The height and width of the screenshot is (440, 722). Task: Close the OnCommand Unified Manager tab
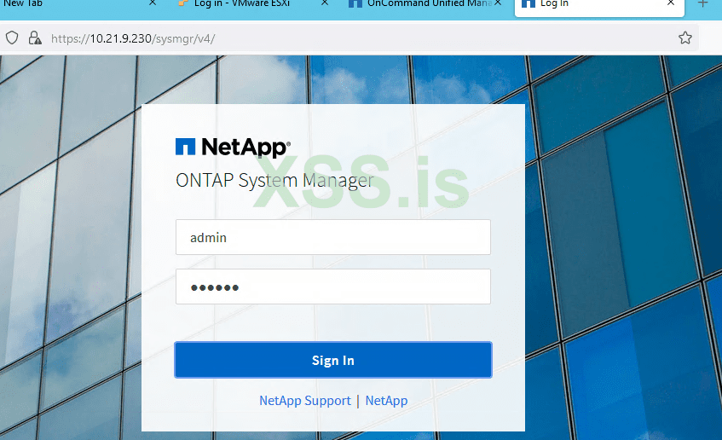(498, 3)
